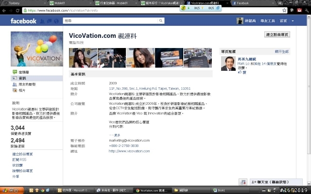Screen dimensions: 311x194
Task: Click 訂閱 RSS link in sidebar
Action: [19, 160]
